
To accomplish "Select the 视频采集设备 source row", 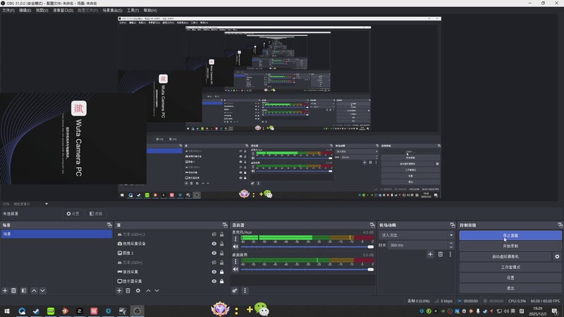I will [x=172, y=244].
